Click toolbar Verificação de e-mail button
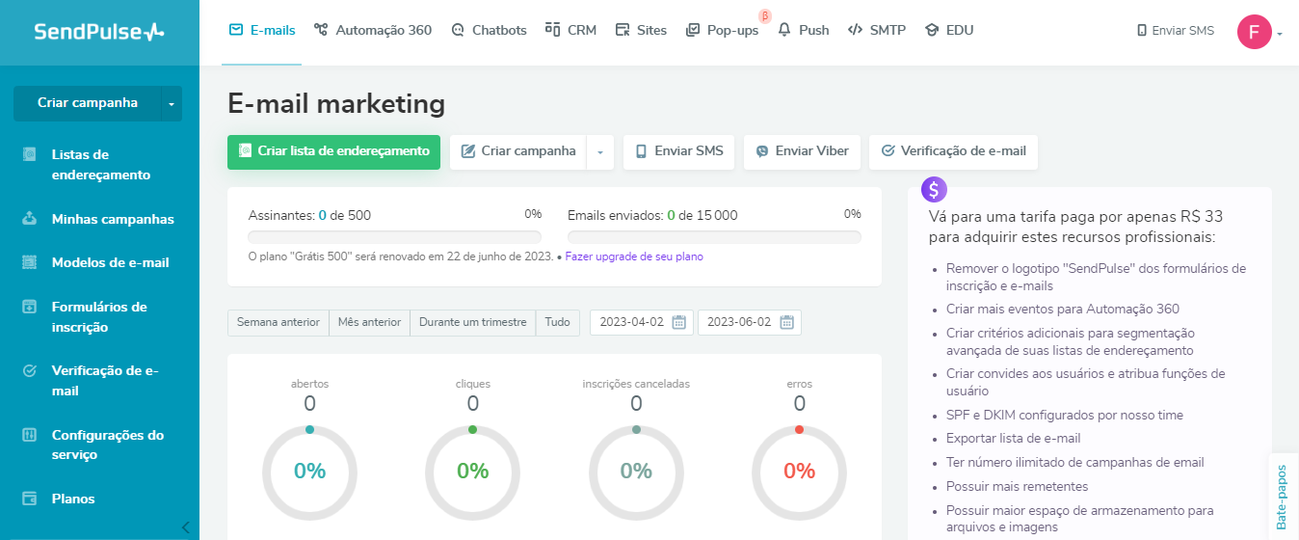 click(x=954, y=151)
